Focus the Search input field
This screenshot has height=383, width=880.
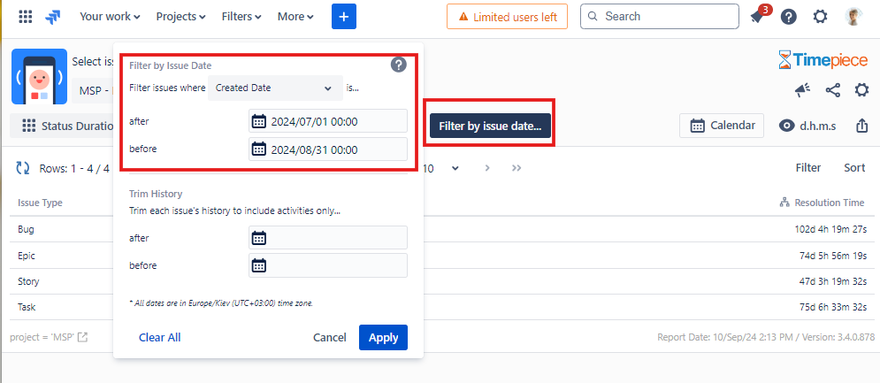[x=660, y=16]
